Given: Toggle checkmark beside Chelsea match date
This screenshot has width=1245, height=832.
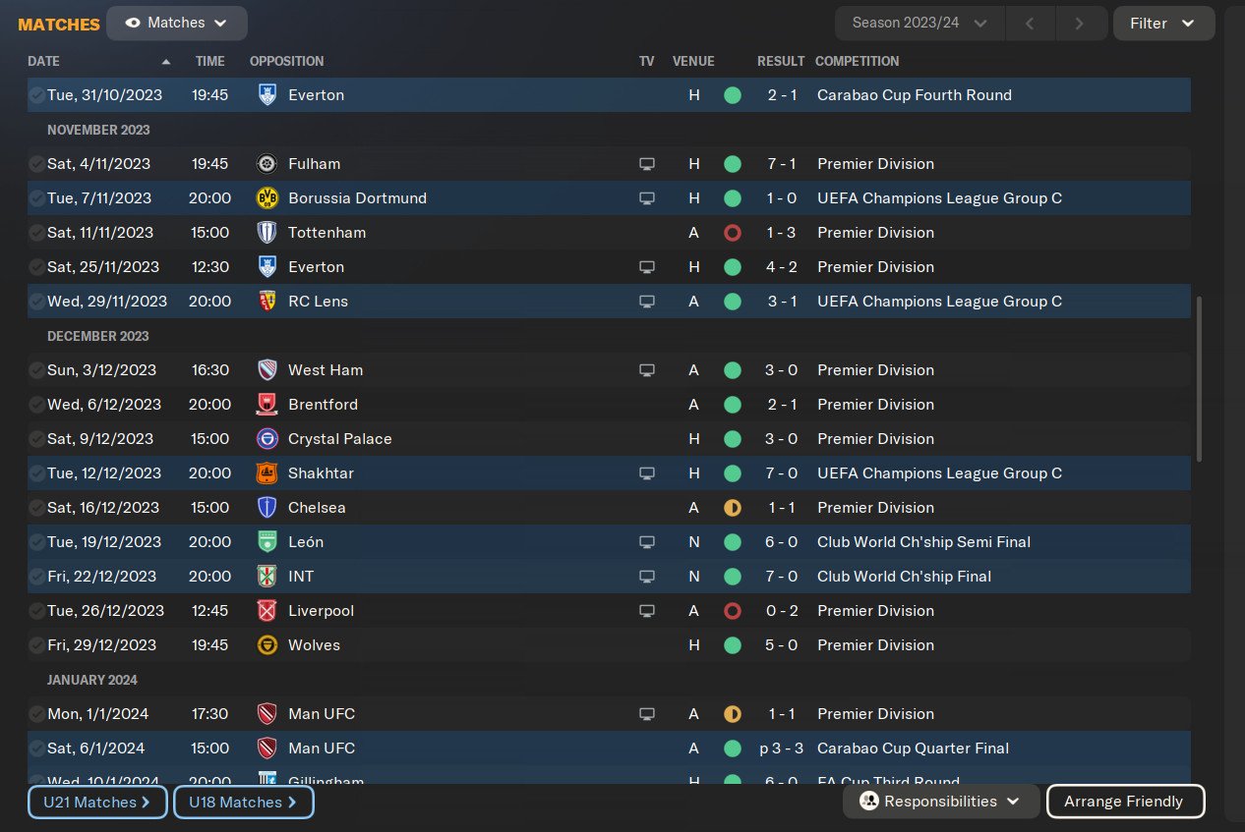Looking at the screenshot, I should coord(36,508).
